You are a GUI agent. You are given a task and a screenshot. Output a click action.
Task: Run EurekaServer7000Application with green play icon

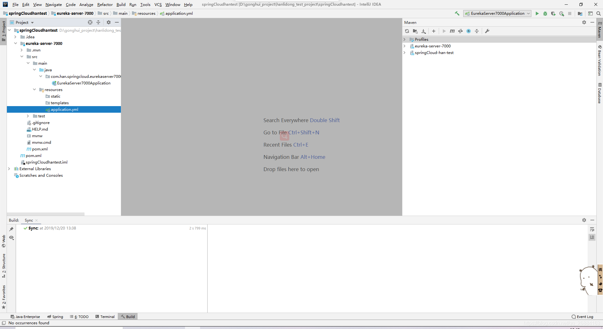tap(537, 13)
